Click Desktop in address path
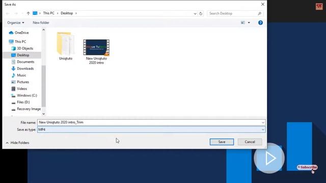This screenshot has height=183, width=326. tap(67, 13)
